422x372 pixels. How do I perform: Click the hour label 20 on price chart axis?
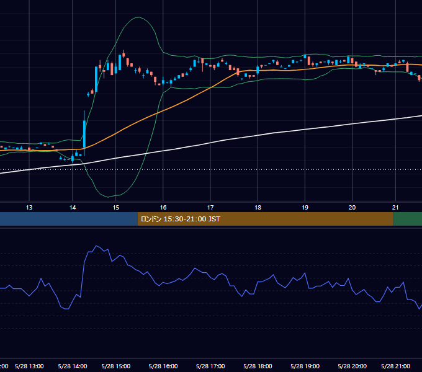coord(352,208)
